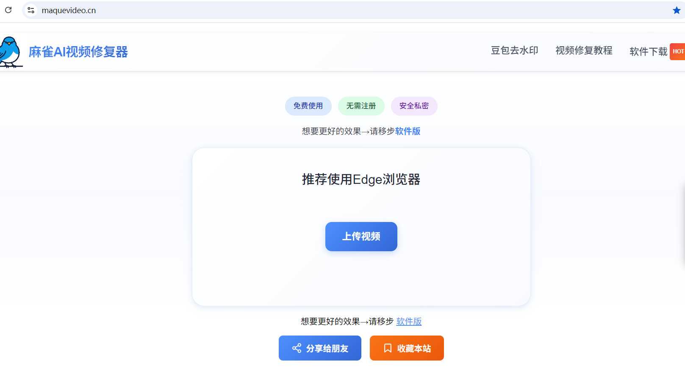Click the bookmark icon on the 收藏本站 button
The height and width of the screenshot is (369, 685).
click(388, 348)
